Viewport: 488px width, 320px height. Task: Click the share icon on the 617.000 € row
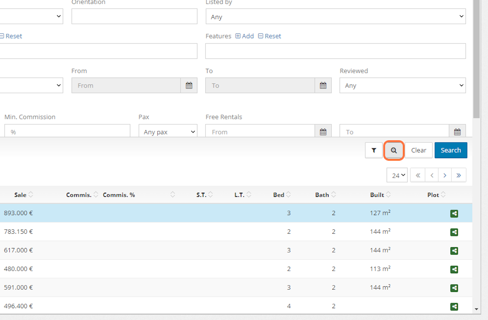pyautogui.click(x=454, y=250)
